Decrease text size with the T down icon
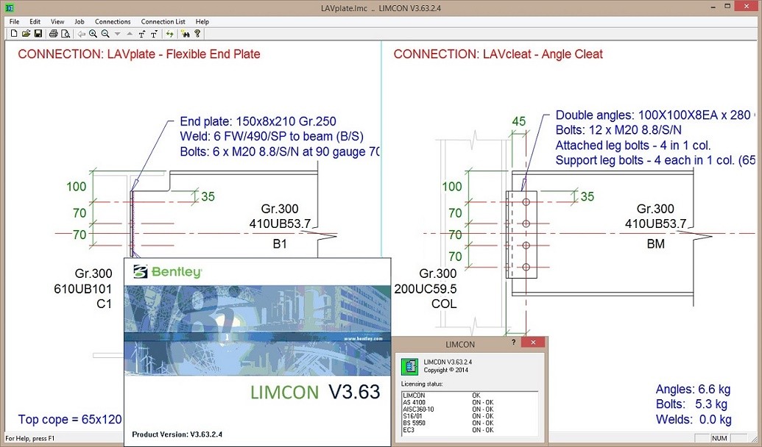 154,34
